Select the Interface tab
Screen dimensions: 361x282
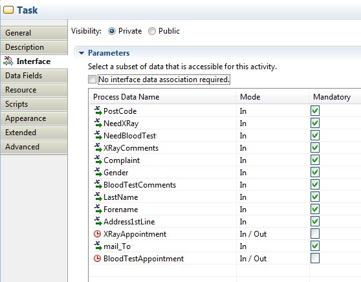tap(34, 61)
